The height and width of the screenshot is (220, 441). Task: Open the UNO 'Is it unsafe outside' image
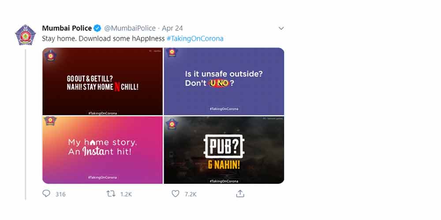pos(224,82)
